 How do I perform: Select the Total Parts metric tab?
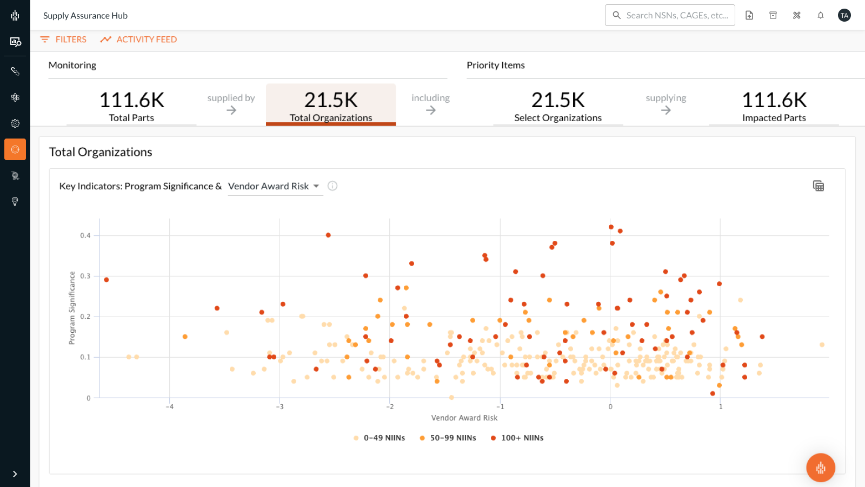[131, 107]
